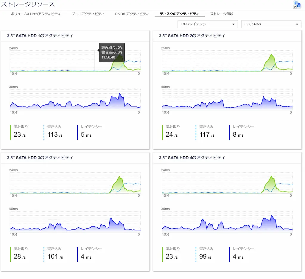
Task: Click the HDD 3 latency chart
Action: 75,222
